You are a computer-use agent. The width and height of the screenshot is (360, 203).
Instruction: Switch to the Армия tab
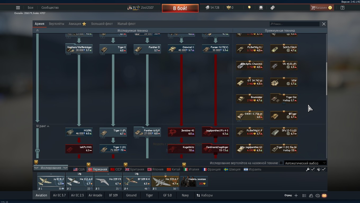tap(39, 24)
